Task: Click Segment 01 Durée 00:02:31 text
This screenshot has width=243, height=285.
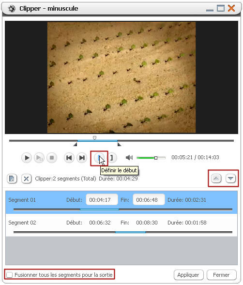Action: [x=187, y=200]
